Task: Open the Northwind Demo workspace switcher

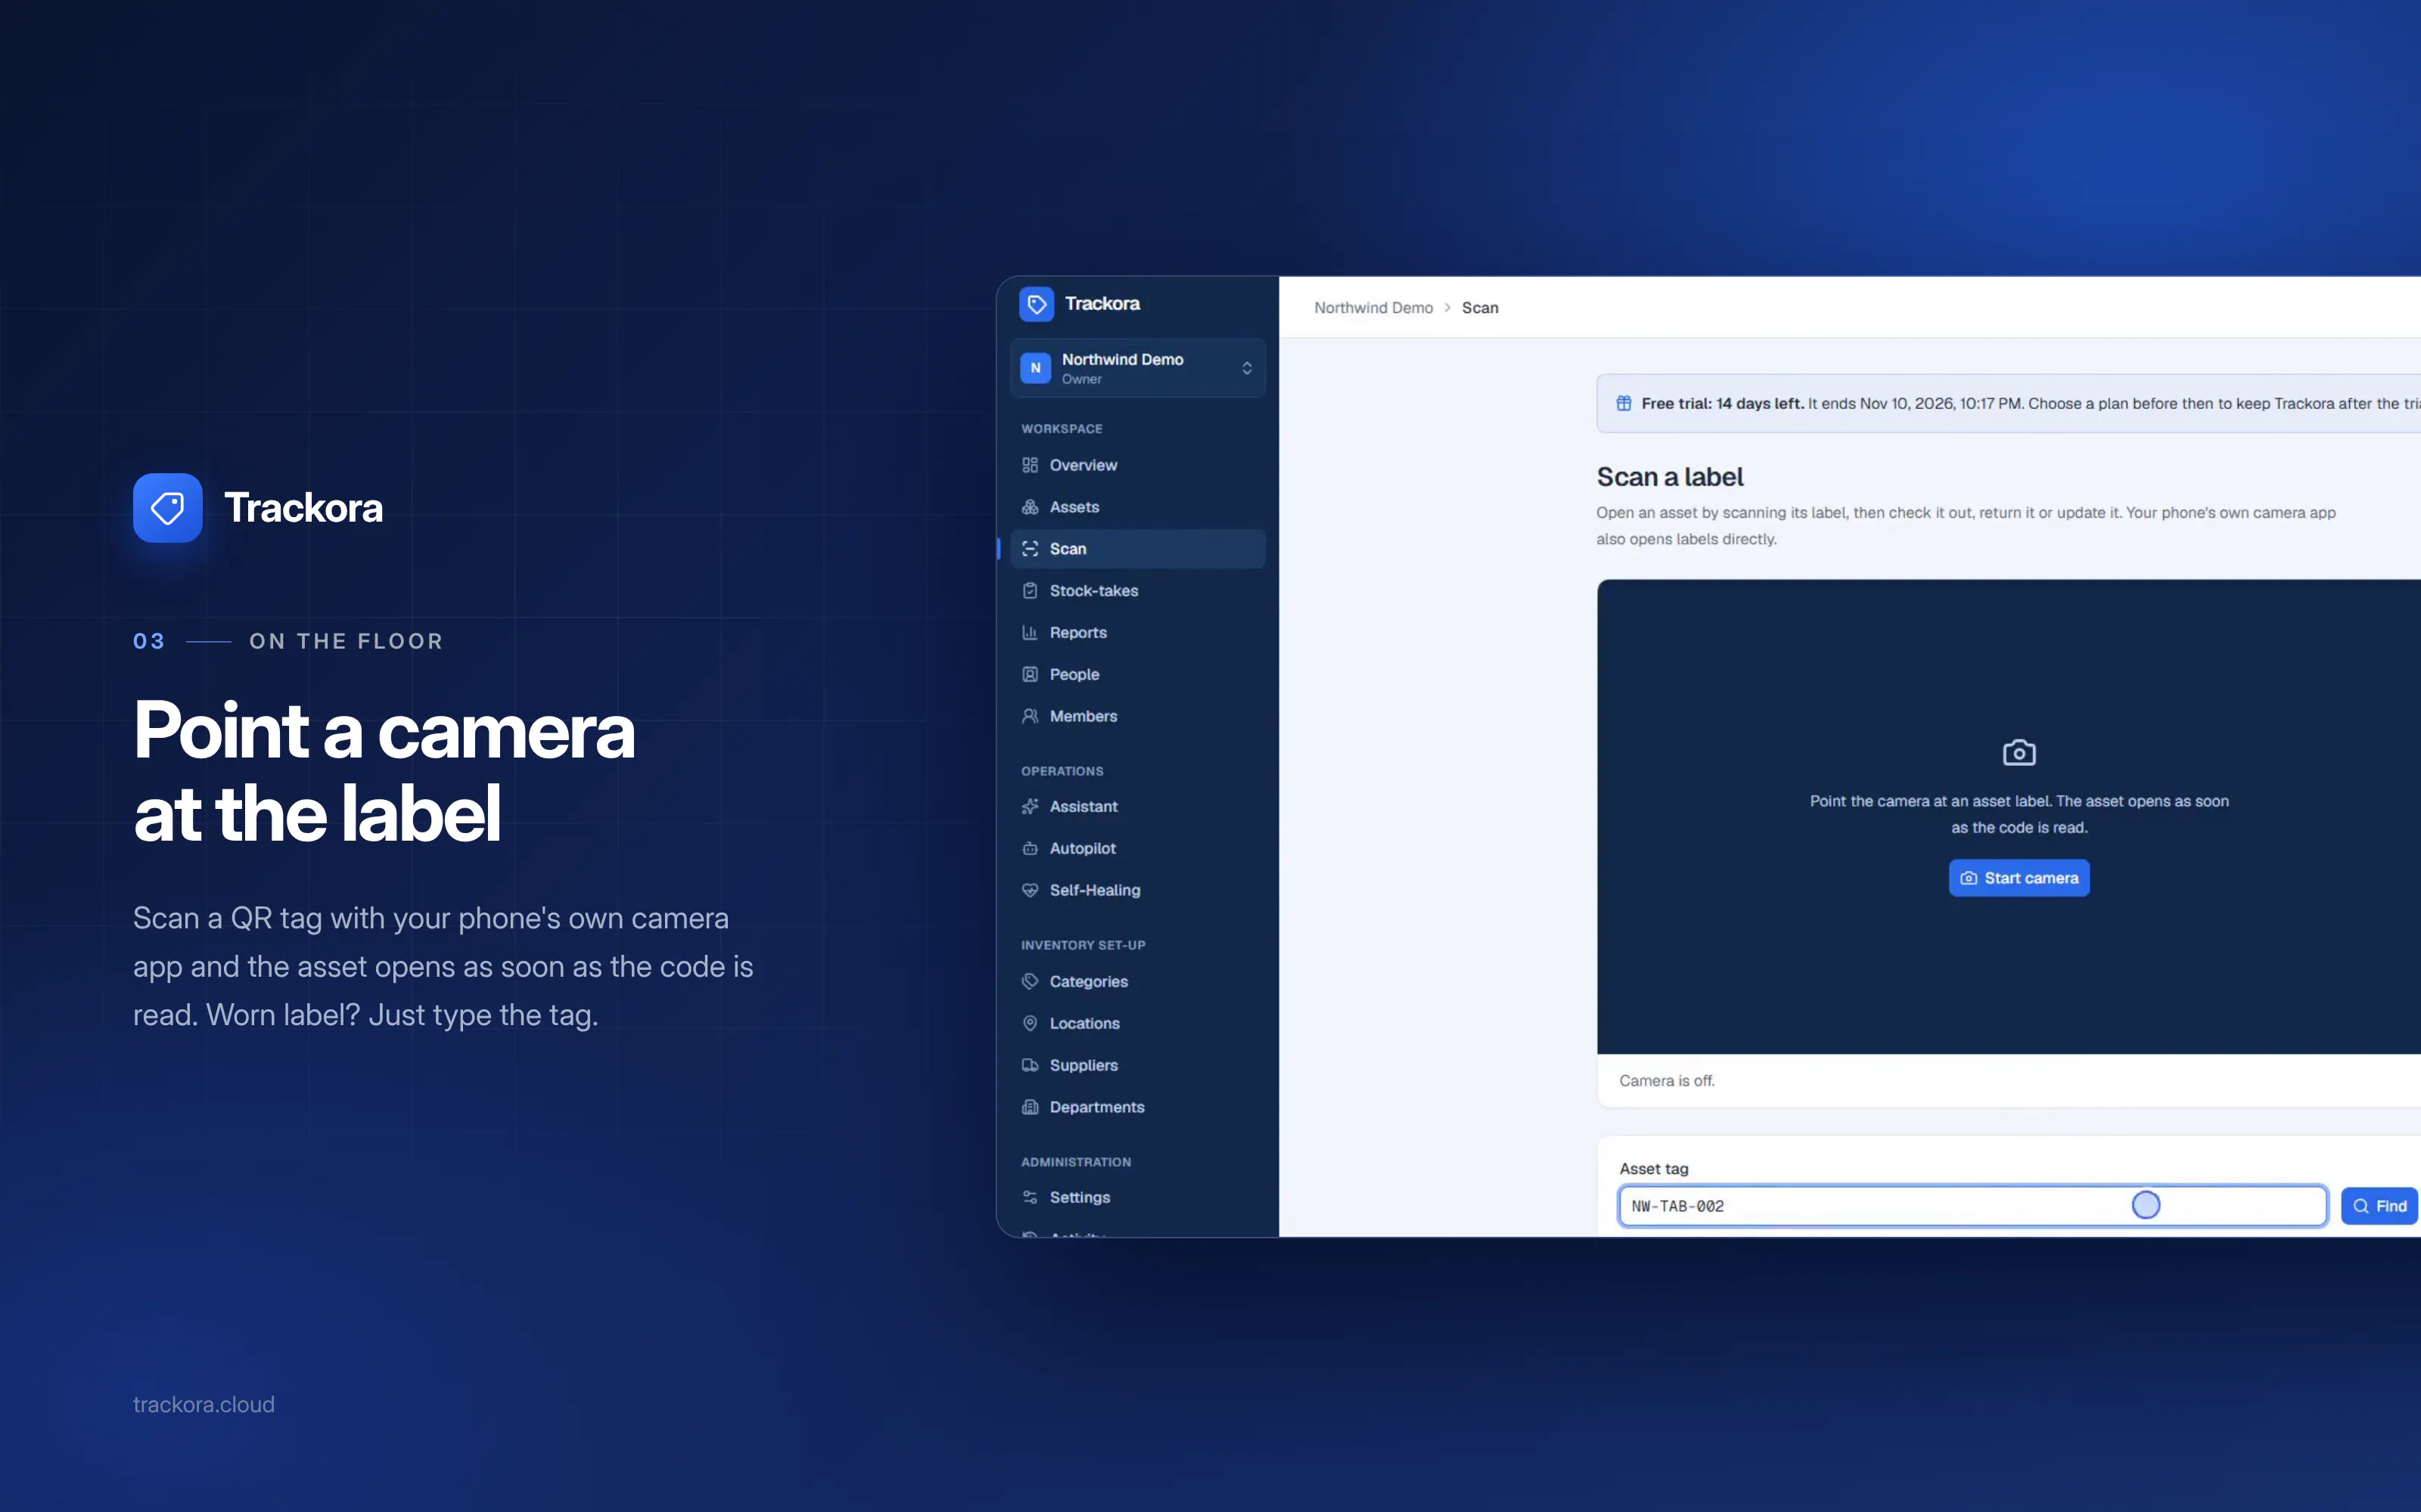Action: pos(1137,368)
